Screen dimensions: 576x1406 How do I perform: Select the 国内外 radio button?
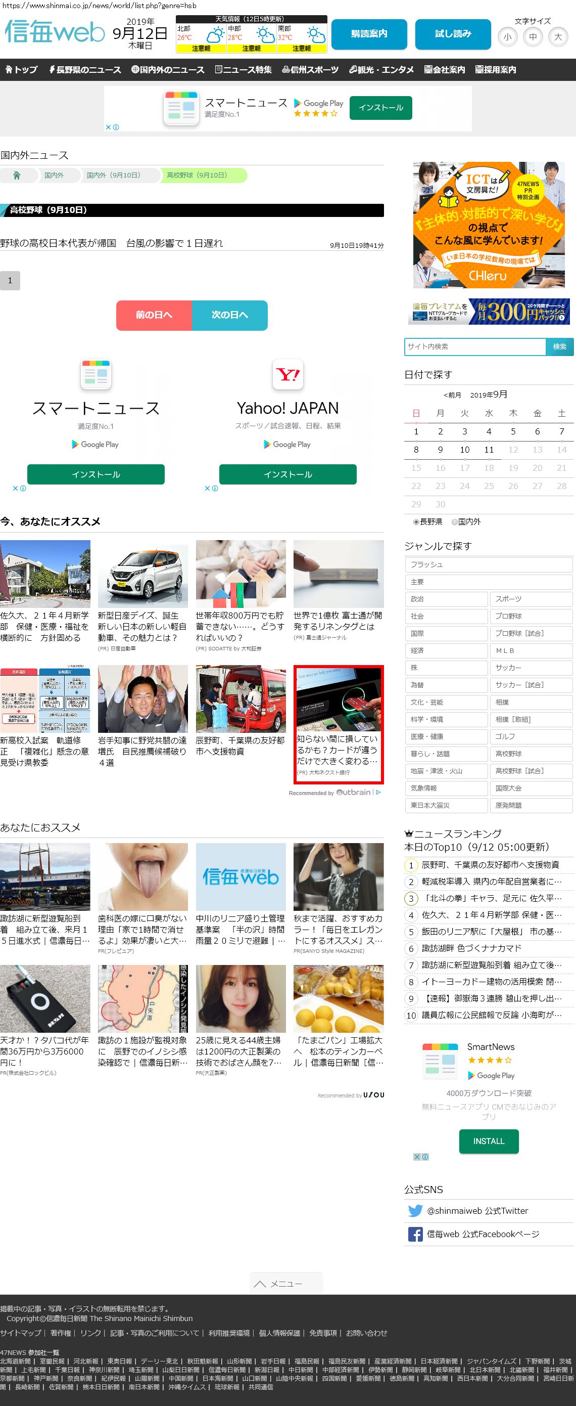click(x=454, y=522)
